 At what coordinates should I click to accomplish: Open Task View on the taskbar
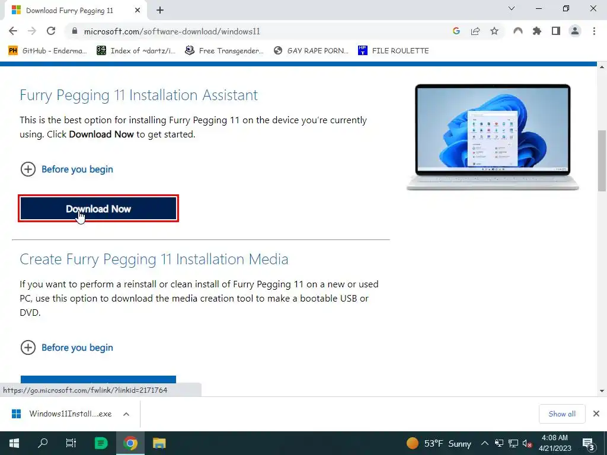(x=71, y=443)
